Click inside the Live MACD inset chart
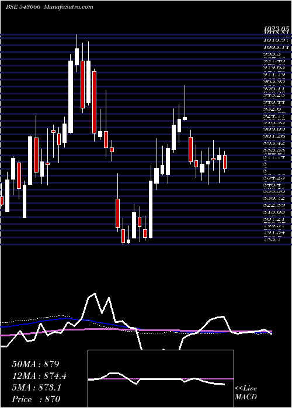 pos(161,379)
